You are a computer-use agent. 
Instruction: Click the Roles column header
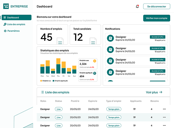[x=43, y=101]
